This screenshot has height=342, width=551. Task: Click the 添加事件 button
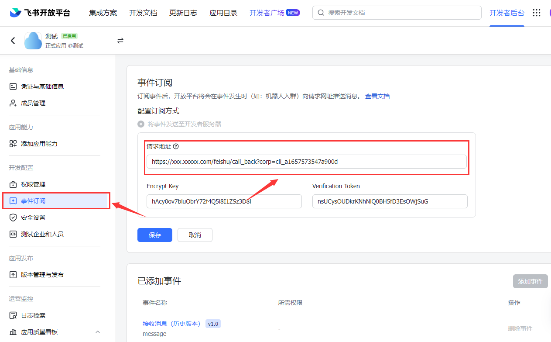(x=530, y=281)
